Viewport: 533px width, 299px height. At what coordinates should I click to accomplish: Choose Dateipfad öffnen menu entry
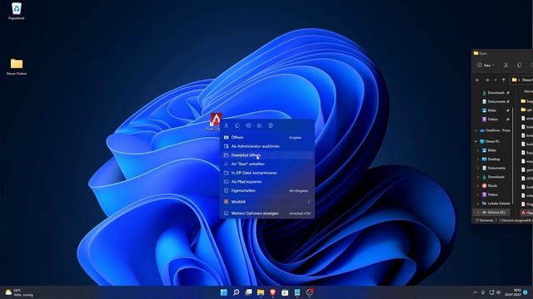[x=266, y=155]
